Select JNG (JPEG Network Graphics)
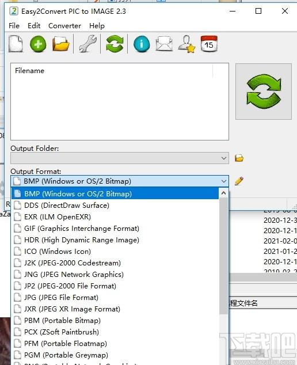The image size is (297, 365). [x=115, y=275]
